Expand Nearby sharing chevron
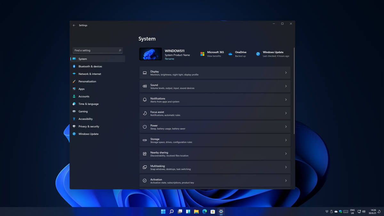Image resolution: width=384 pixels, height=216 pixels. [286, 154]
